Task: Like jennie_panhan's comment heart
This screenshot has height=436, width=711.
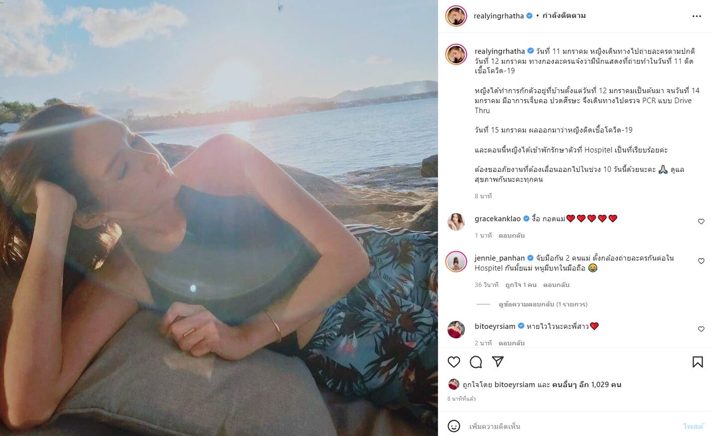Action: (701, 261)
